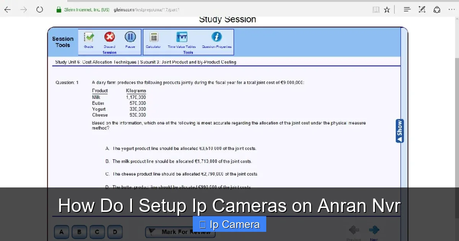Open the web note pen icon

[x=422, y=10]
